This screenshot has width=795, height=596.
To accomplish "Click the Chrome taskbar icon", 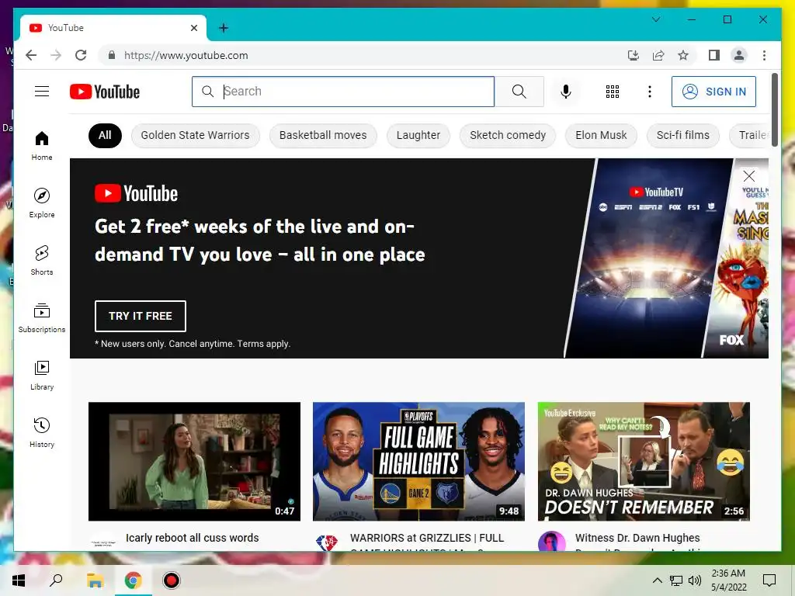I will tap(134, 580).
